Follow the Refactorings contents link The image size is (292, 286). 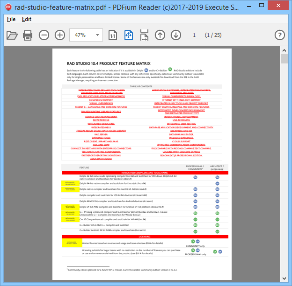pos(101,120)
